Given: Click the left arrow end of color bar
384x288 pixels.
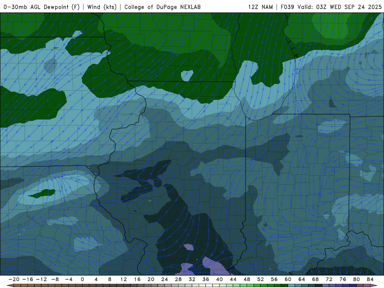Looking at the screenshot, I should [x=10, y=286].
